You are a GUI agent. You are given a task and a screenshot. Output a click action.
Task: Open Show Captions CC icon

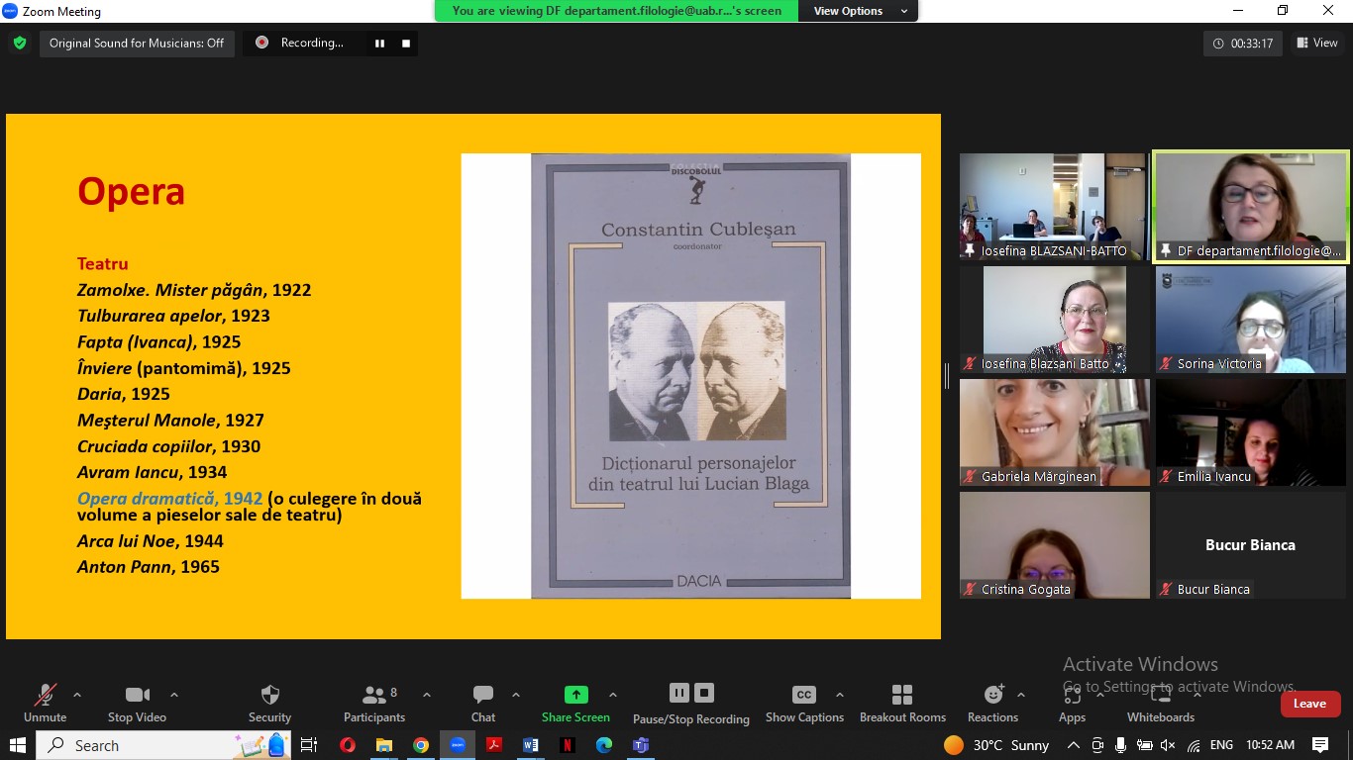click(x=804, y=695)
